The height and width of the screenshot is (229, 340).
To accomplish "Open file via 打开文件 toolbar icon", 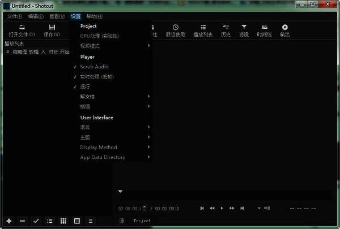I will pyautogui.click(x=22, y=31).
